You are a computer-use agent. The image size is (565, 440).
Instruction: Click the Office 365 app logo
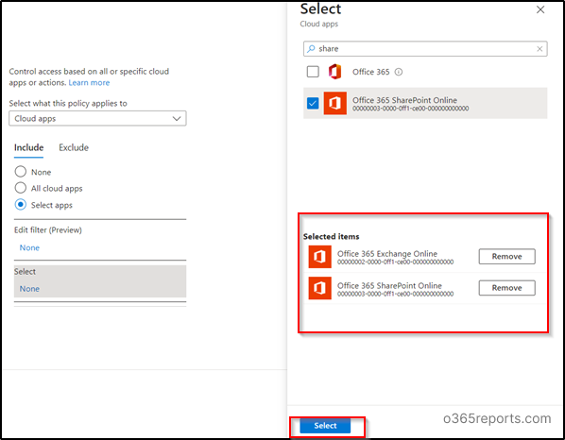334,72
